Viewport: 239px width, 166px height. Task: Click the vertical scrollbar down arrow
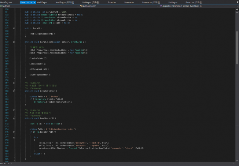pos(237,161)
